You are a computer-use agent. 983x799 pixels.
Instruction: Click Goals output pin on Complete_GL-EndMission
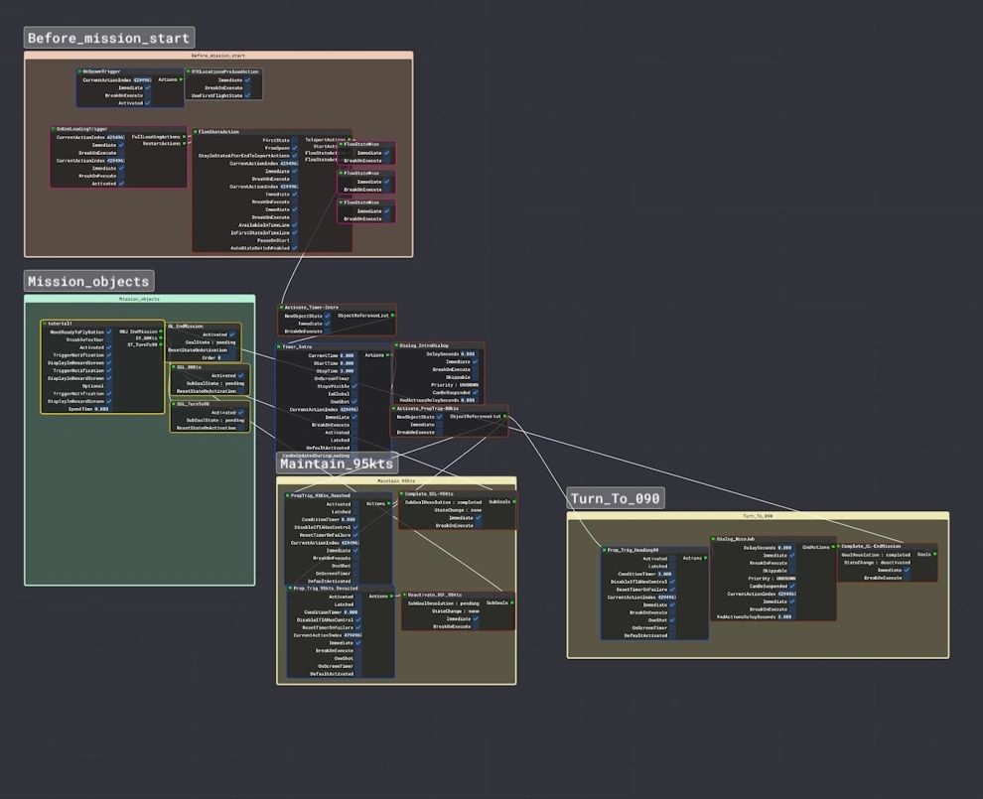pyautogui.click(x=935, y=555)
